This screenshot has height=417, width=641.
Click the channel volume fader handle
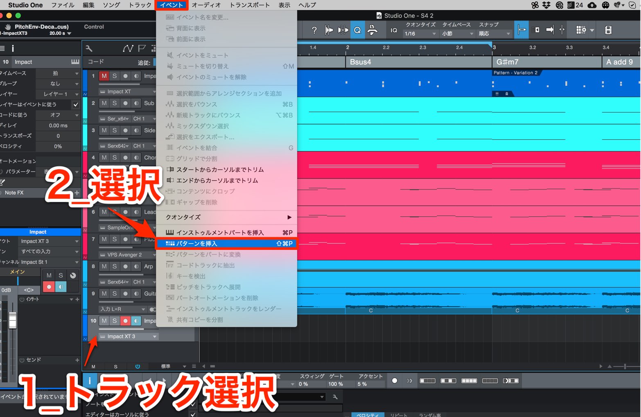13,320
